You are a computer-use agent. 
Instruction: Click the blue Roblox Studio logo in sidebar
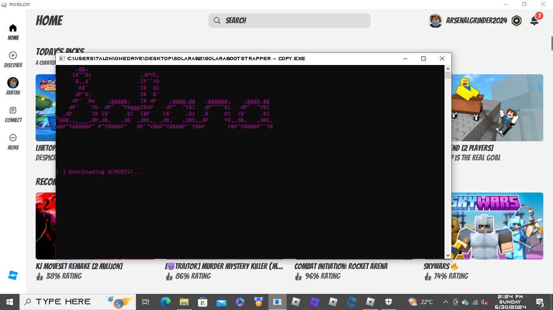coord(13,275)
